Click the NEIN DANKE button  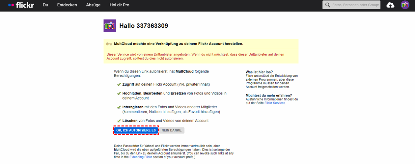click(172, 130)
